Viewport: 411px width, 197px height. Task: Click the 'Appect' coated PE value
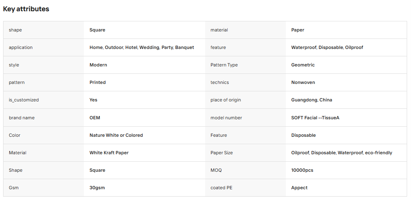point(300,188)
